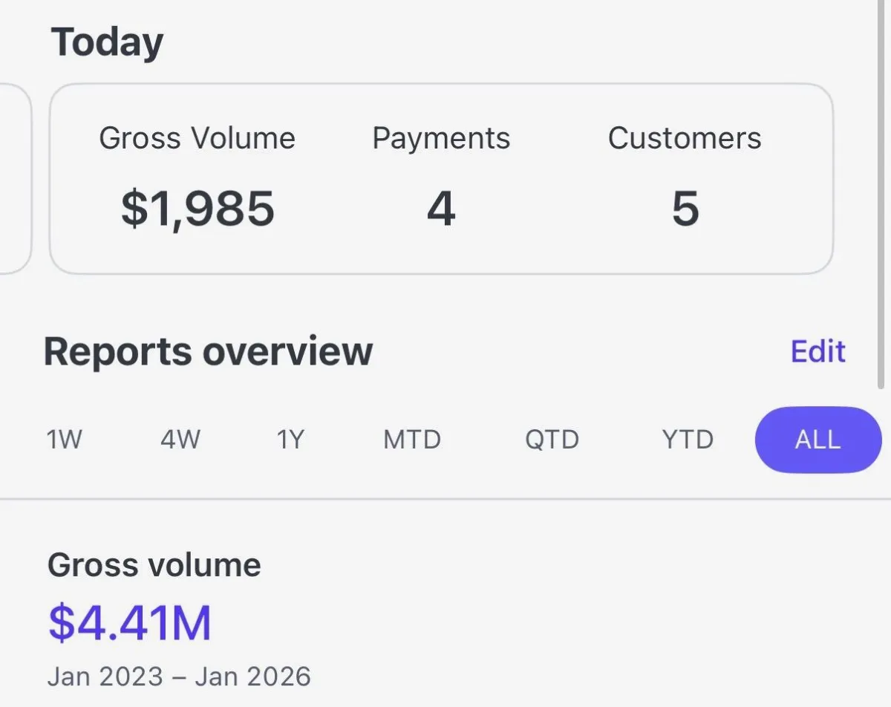Open the Payments count of 4

441,209
